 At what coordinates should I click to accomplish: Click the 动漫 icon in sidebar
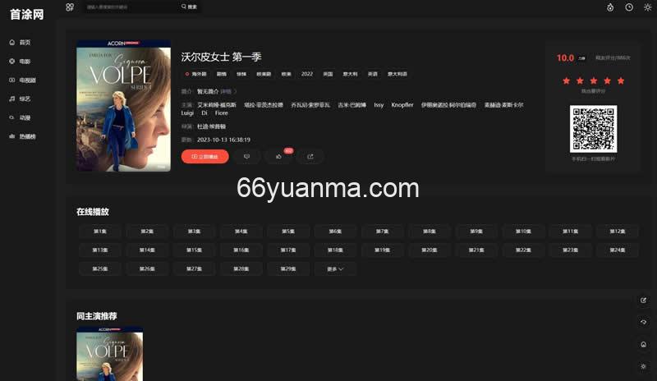click(11, 117)
